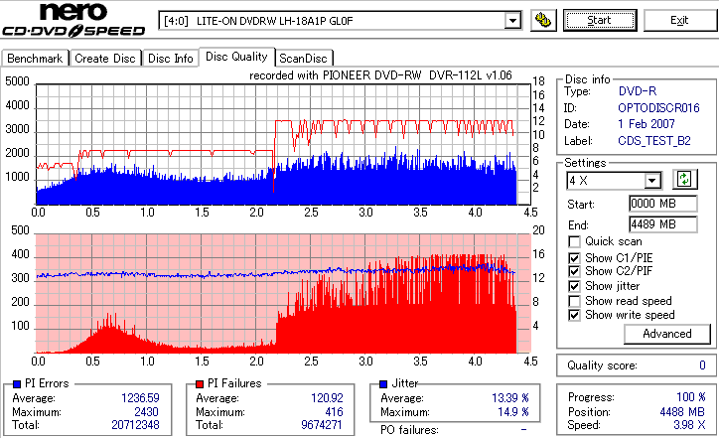The height and width of the screenshot is (438, 719).
Task: Switch to the Benchmark tab
Action: 36,59
